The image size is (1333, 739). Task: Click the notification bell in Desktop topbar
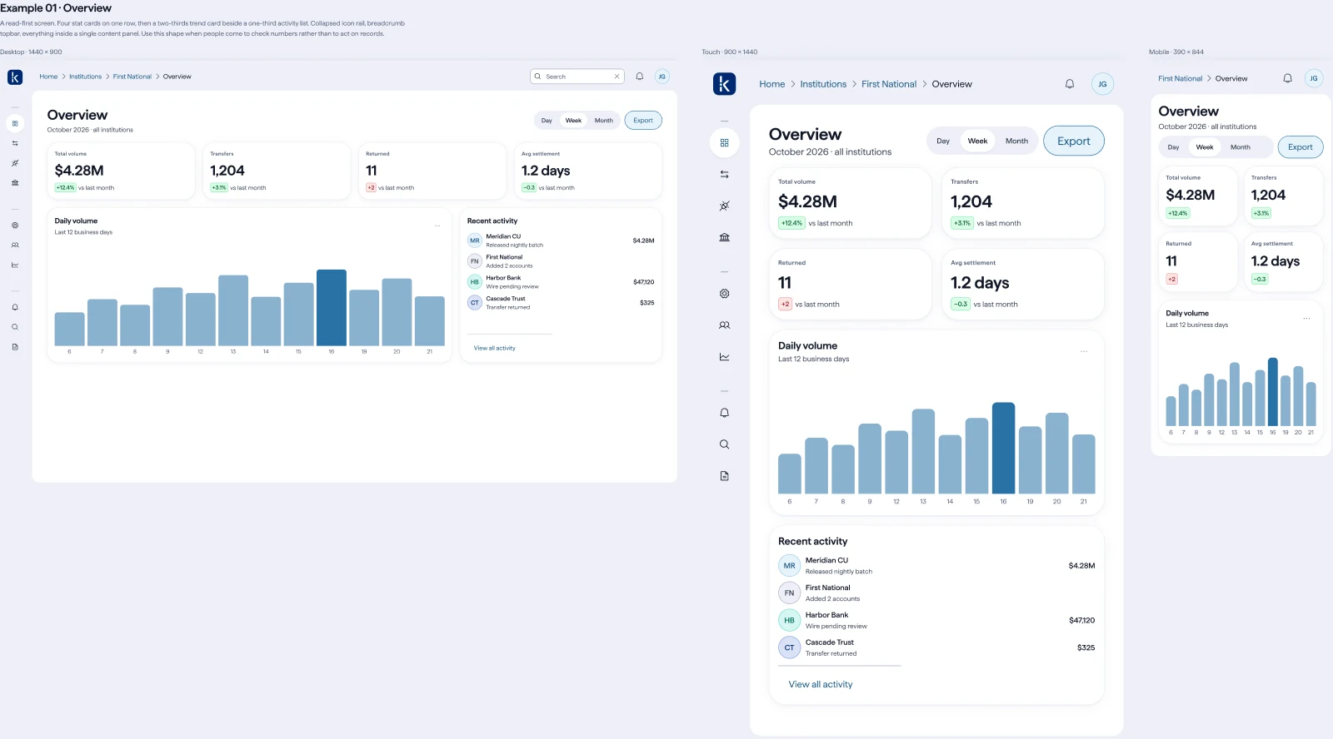pos(640,77)
